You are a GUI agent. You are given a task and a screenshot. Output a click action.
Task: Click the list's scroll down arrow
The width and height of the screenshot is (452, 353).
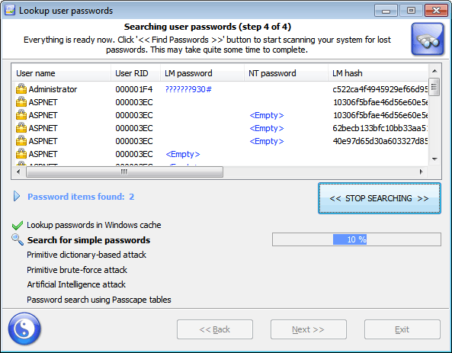(x=434, y=159)
